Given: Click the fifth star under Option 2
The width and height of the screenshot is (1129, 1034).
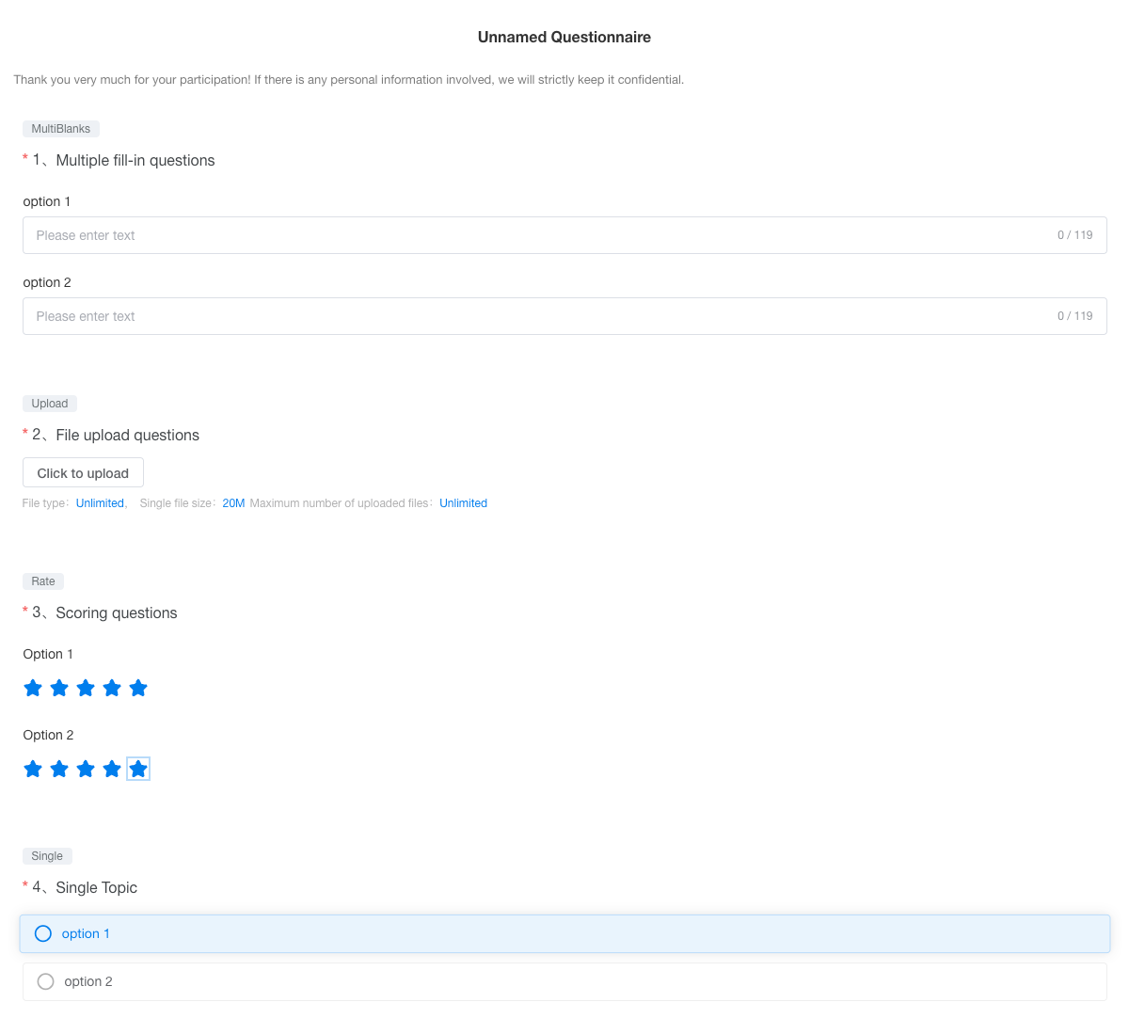Looking at the screenshot, I should tap(138, 769).
